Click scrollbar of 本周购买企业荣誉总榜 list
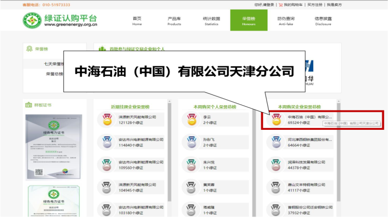Image resolution: width=388 pixels, height=218 pixels. [x=339, y=152]
